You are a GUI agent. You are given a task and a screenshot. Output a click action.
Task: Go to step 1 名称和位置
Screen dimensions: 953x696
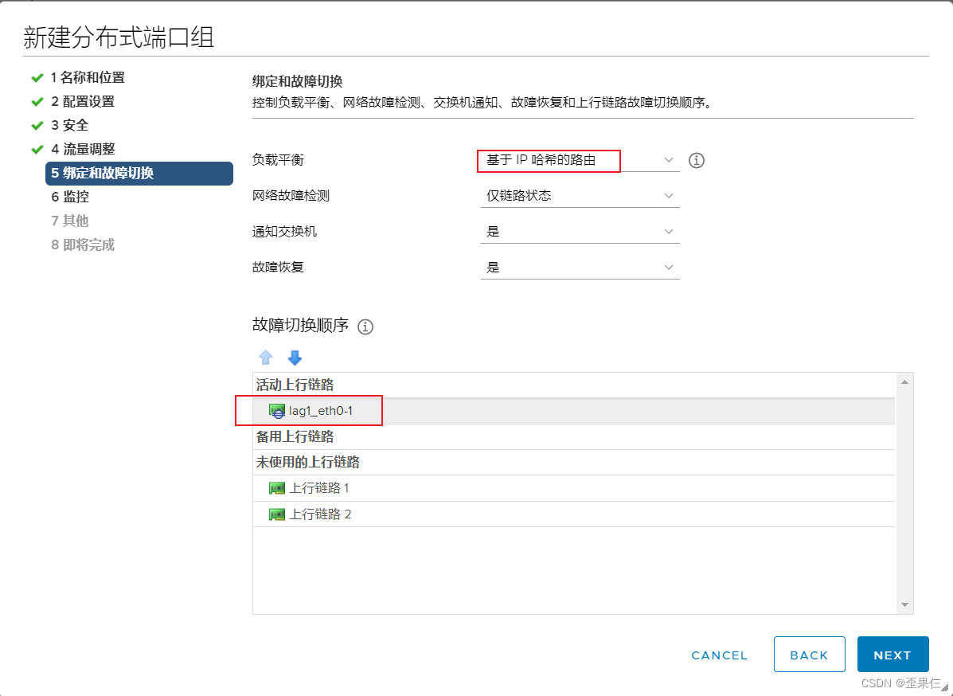pyautogui.click(x=88, y=78)
